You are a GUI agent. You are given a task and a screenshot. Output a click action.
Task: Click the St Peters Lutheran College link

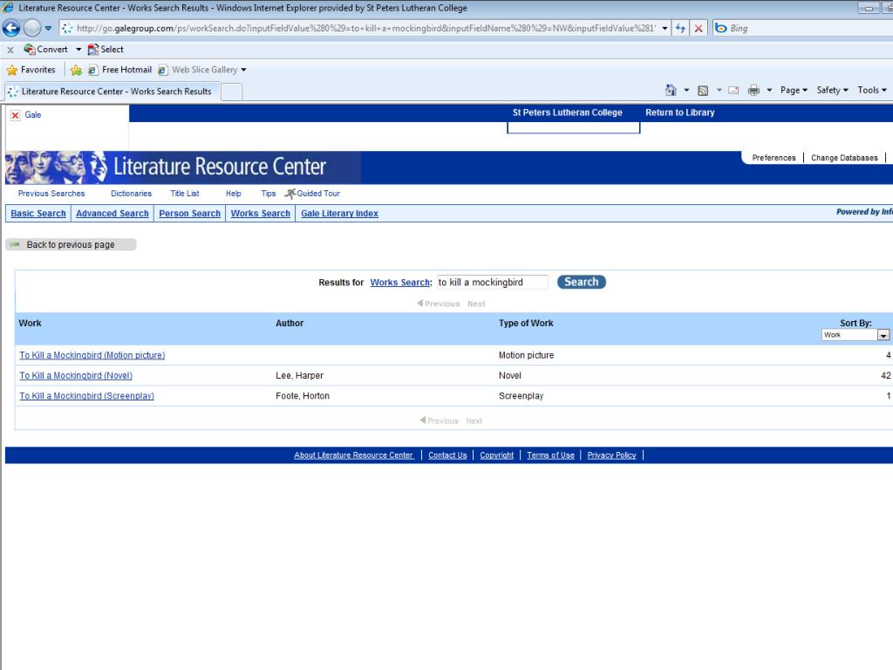[x=567, y=113]
